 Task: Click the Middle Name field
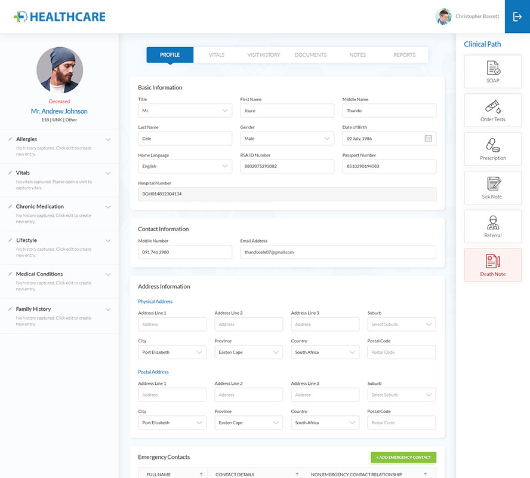tap(389, 111)
